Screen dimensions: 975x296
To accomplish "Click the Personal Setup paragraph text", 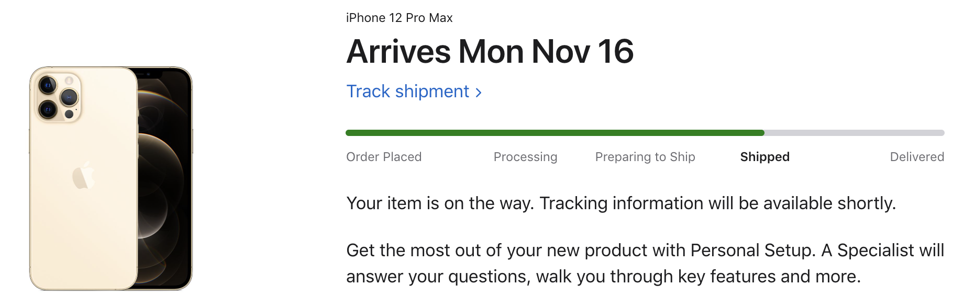I will 645,263.
